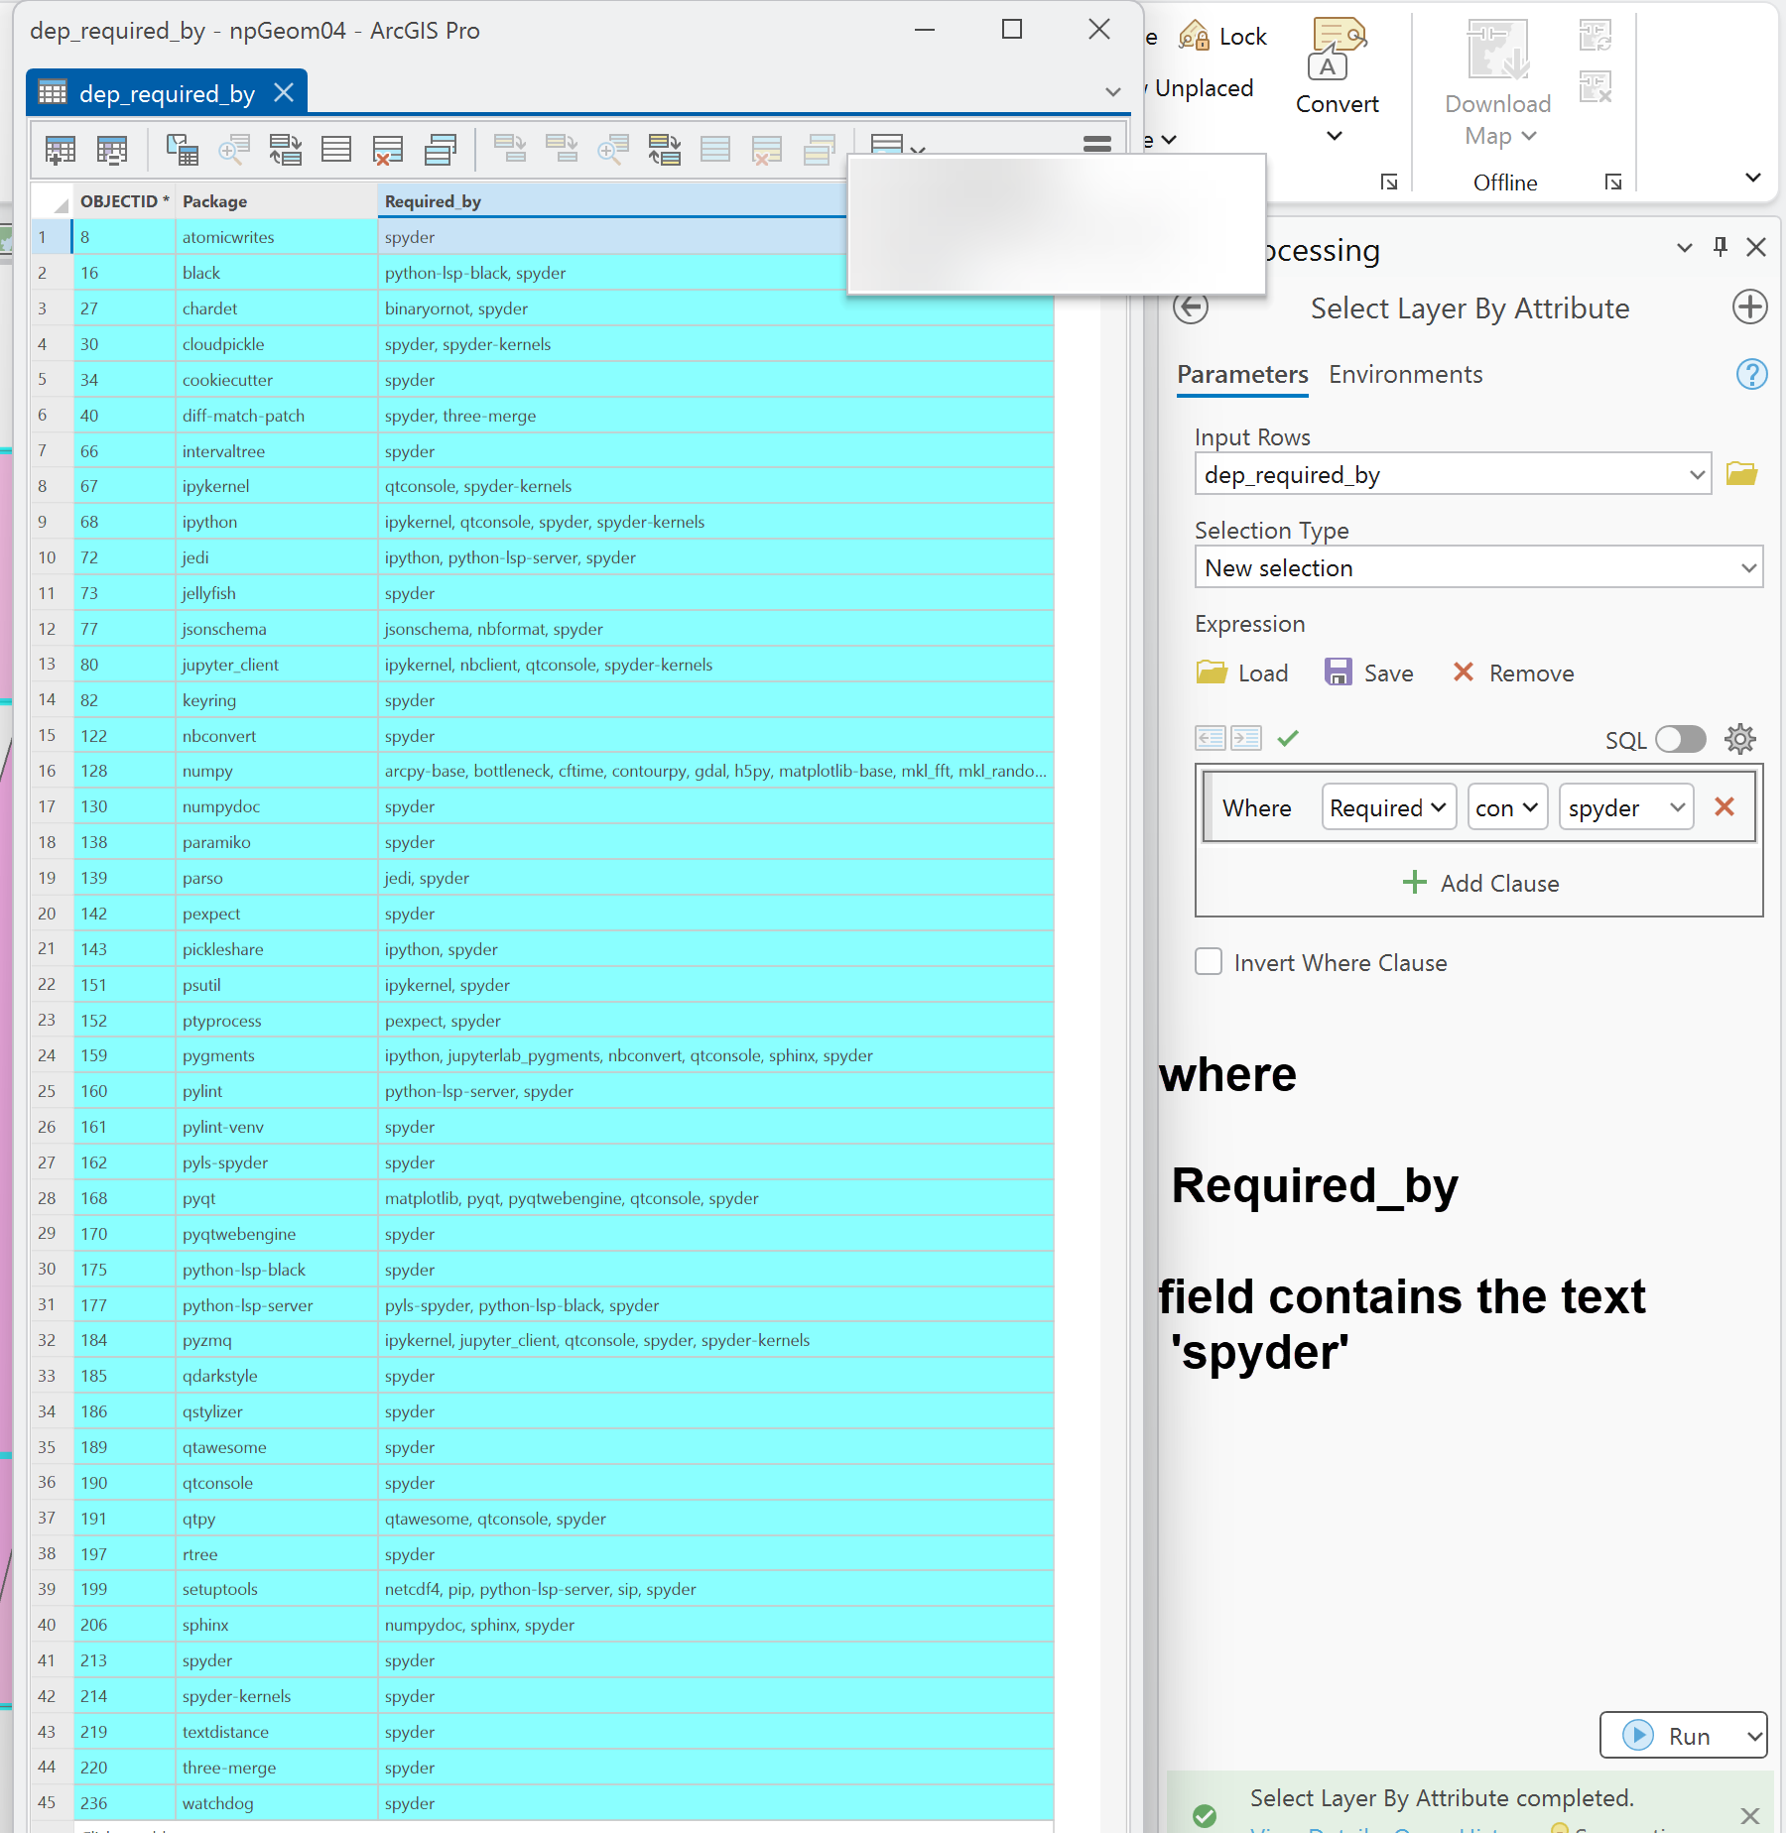
Task: Click the Package column header
Action: (275, 201)
